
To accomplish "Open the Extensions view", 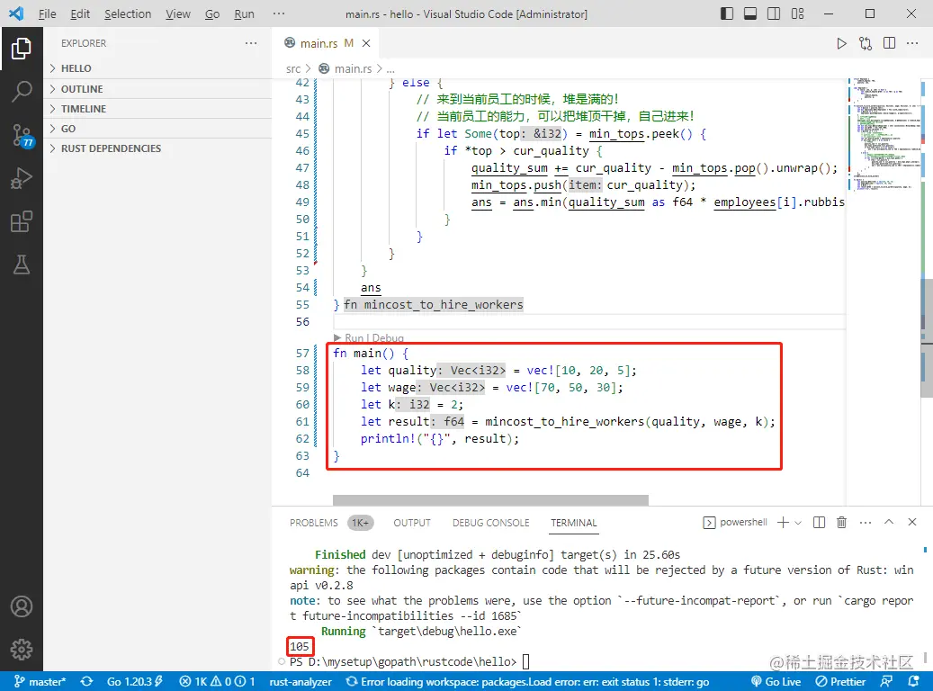I will coord(22,222).
